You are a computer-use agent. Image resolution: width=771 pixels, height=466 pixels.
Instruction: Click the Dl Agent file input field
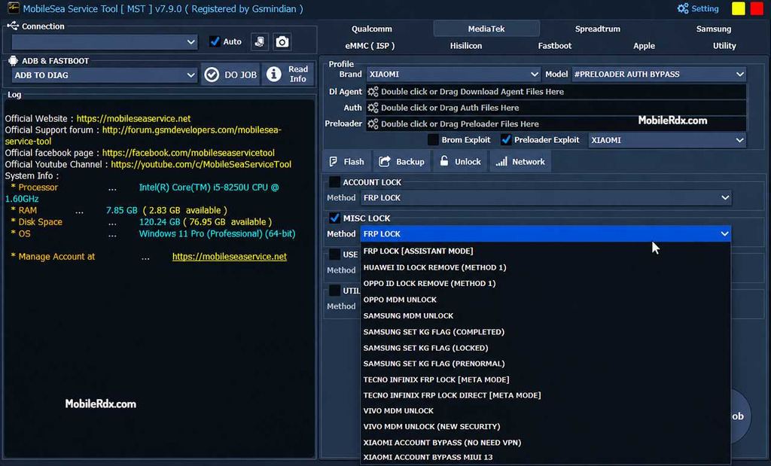point(556,91)
